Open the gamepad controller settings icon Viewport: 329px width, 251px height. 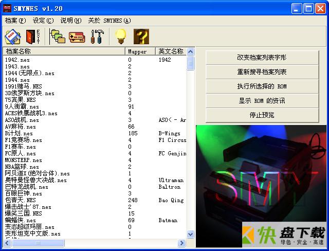(x=77, y=37)
